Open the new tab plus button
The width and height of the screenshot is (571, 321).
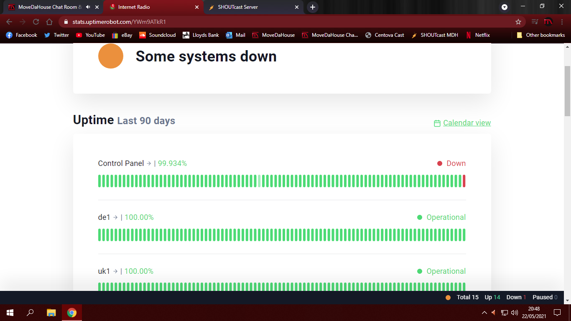coord(312,7)
